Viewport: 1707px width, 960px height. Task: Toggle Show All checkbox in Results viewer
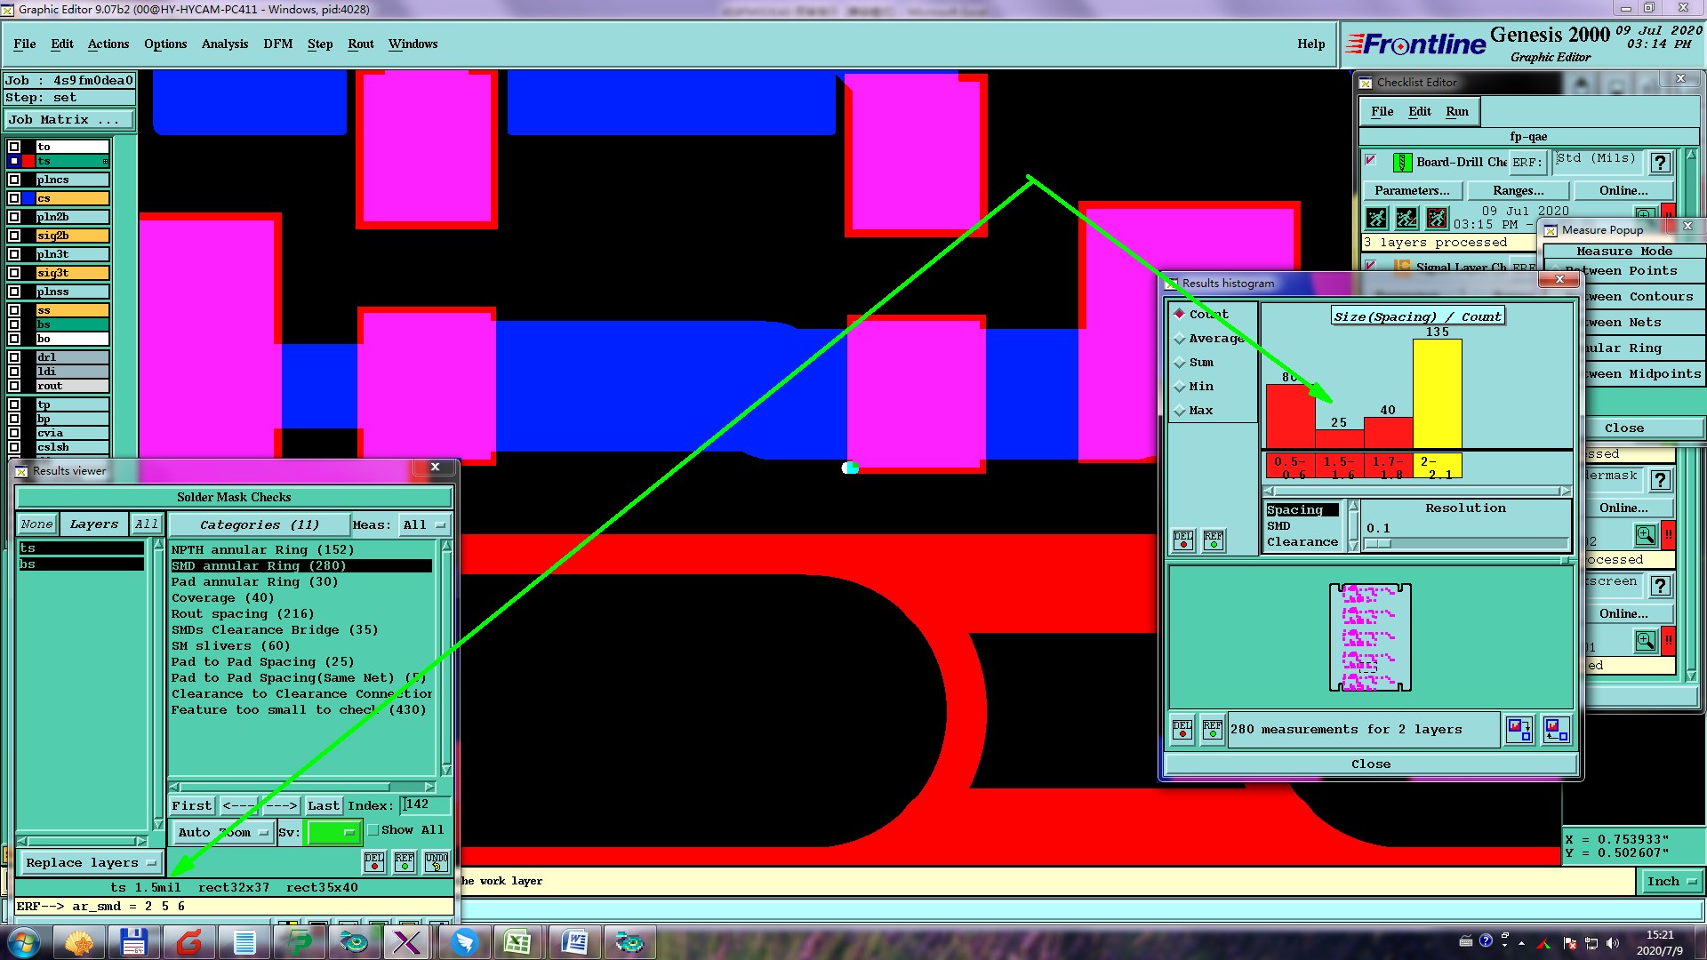(374, 830)
